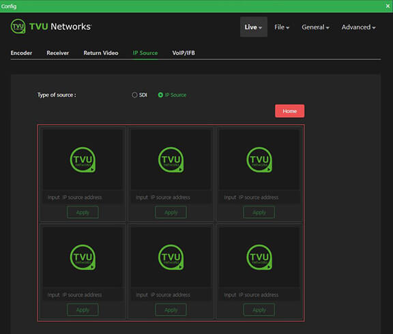Apply the bottom-middle IP source

click(x=171, y=309)
